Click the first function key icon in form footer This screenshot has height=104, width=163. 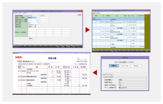[x=14, y=45]
